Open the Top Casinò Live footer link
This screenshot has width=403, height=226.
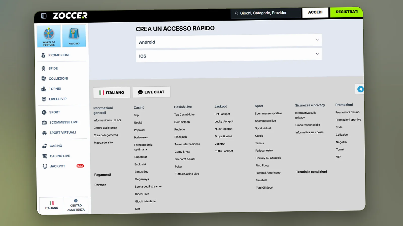click(x=184, y=115)
